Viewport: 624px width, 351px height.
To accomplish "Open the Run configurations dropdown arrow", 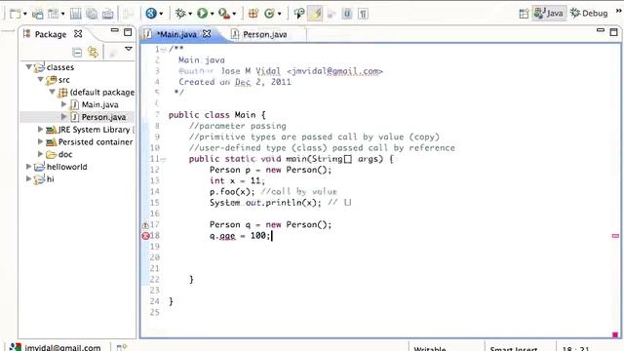I will [x=213, y=14].
